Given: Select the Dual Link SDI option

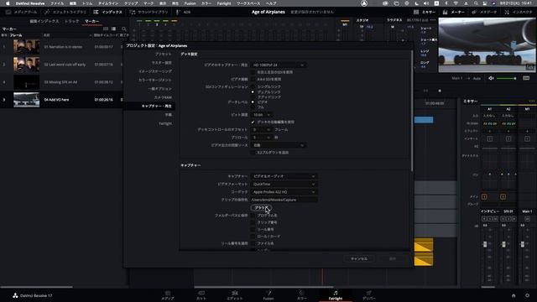Looking at the screenshot, I should pyautogui.click(x=253, y=92).
